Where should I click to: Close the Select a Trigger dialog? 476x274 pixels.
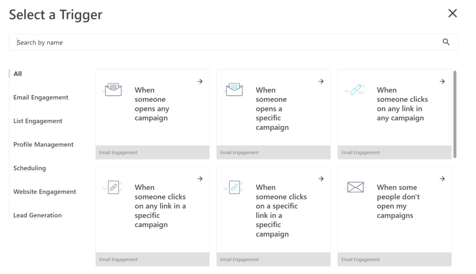[x=452, y=13]
